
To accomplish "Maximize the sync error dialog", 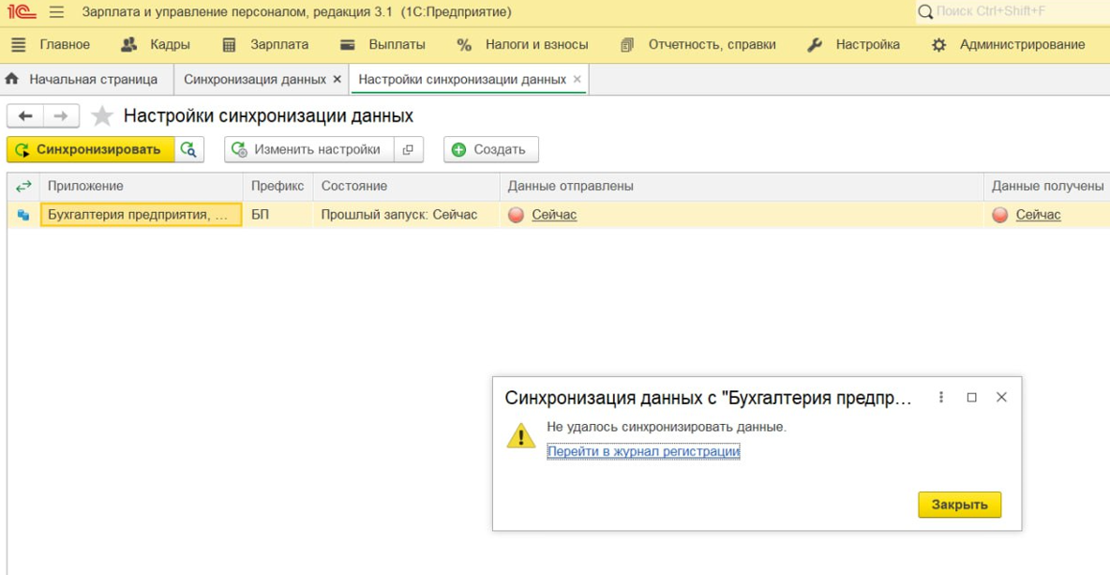I will point(971,398).
